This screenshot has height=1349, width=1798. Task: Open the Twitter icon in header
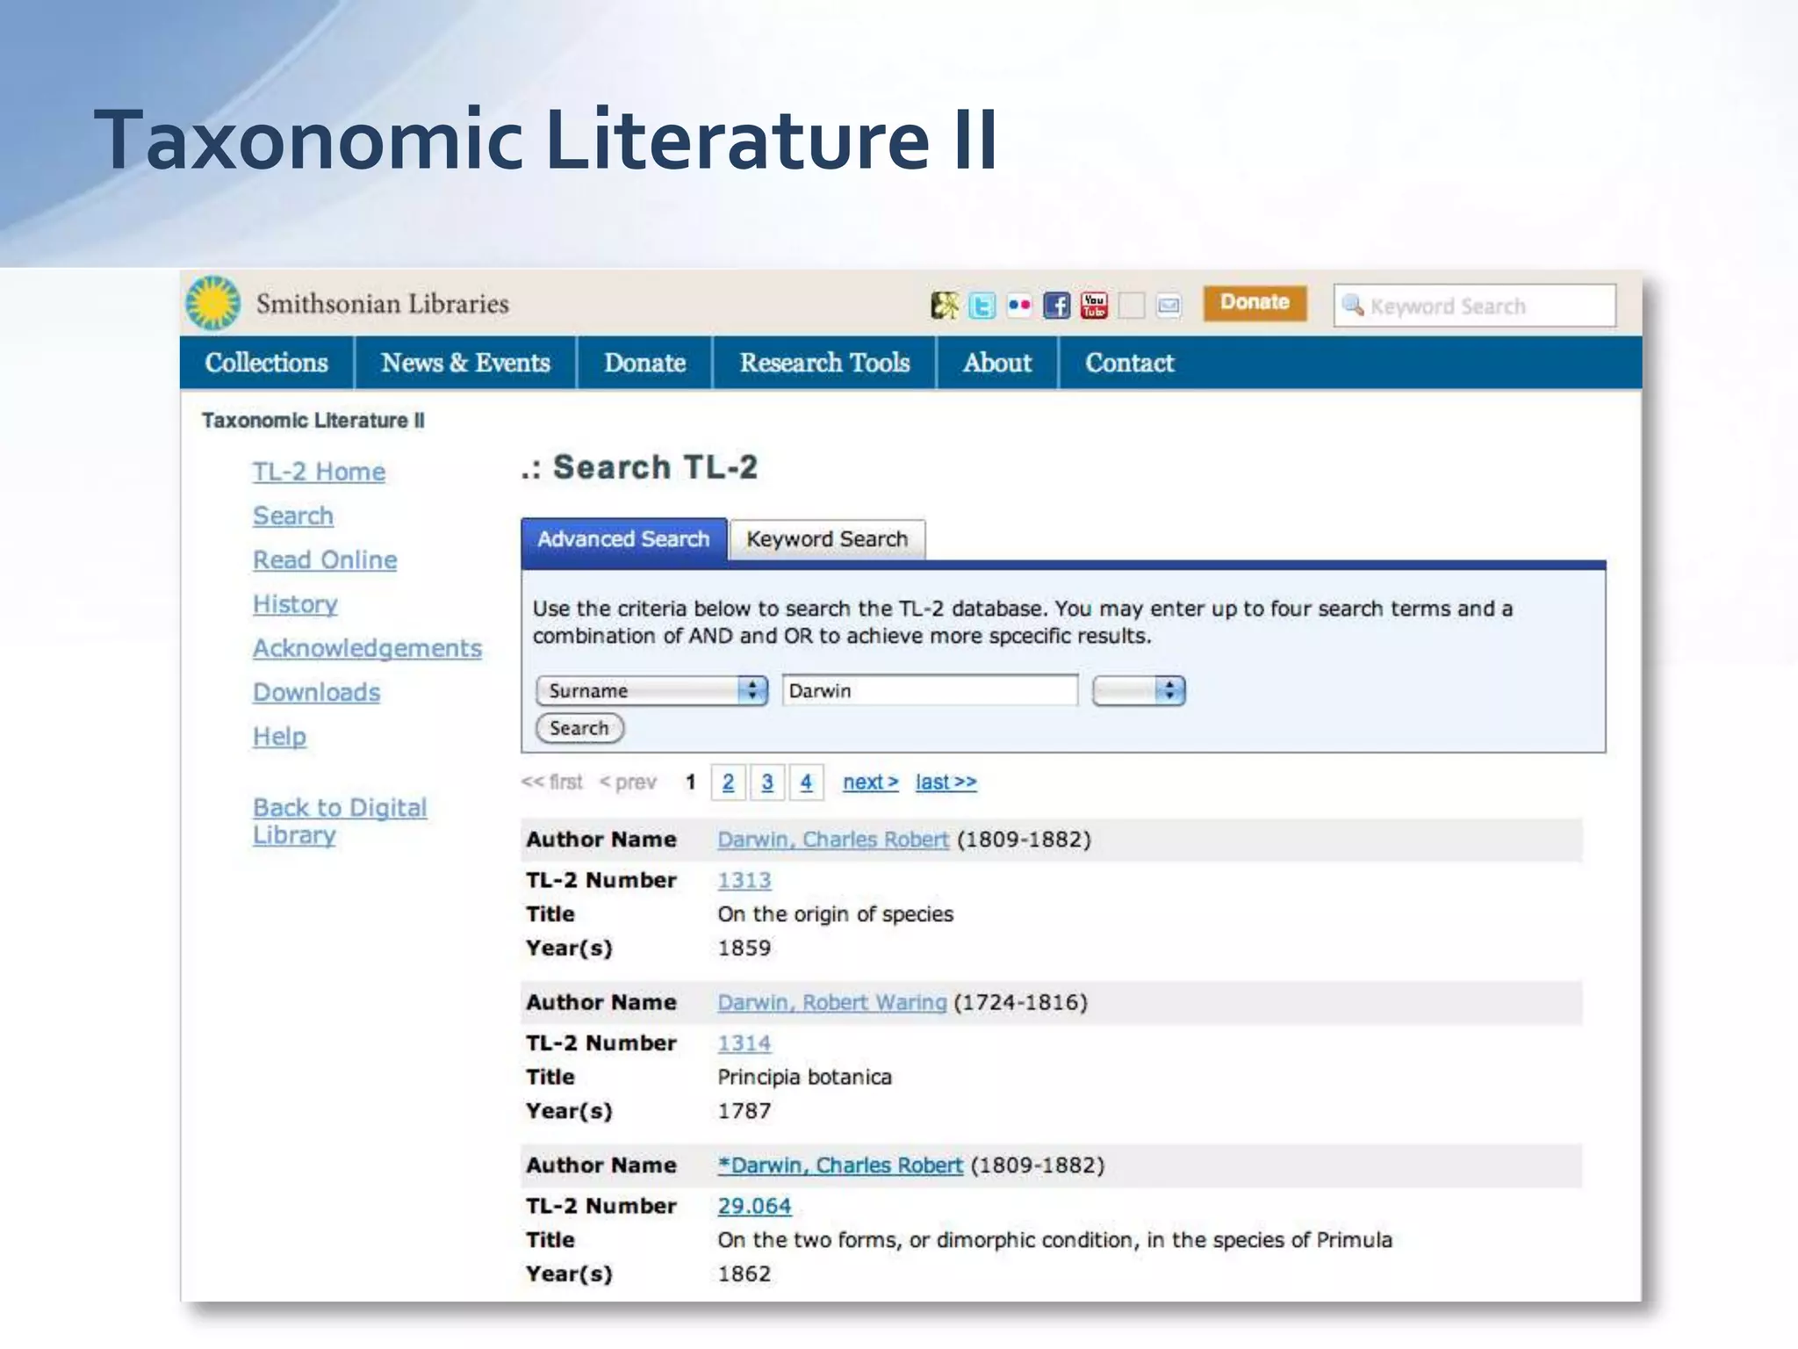coord(982,306)
